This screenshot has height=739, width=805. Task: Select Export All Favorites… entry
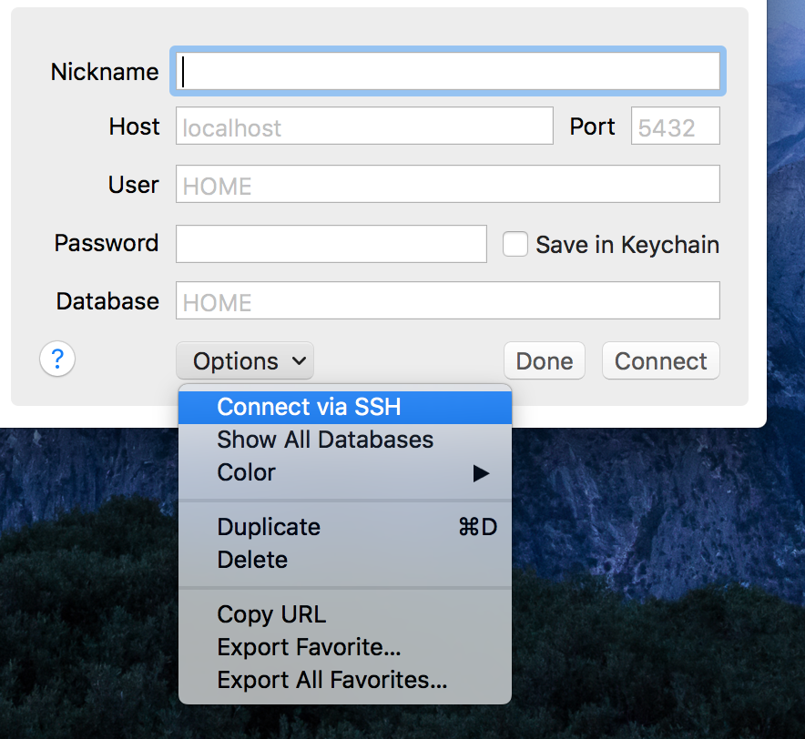pyautogui.click(x=345, y=680)
